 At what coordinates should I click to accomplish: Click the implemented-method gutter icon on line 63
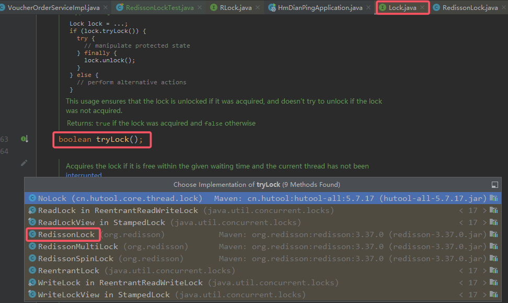pyautogui.click(x=25, y=139)
